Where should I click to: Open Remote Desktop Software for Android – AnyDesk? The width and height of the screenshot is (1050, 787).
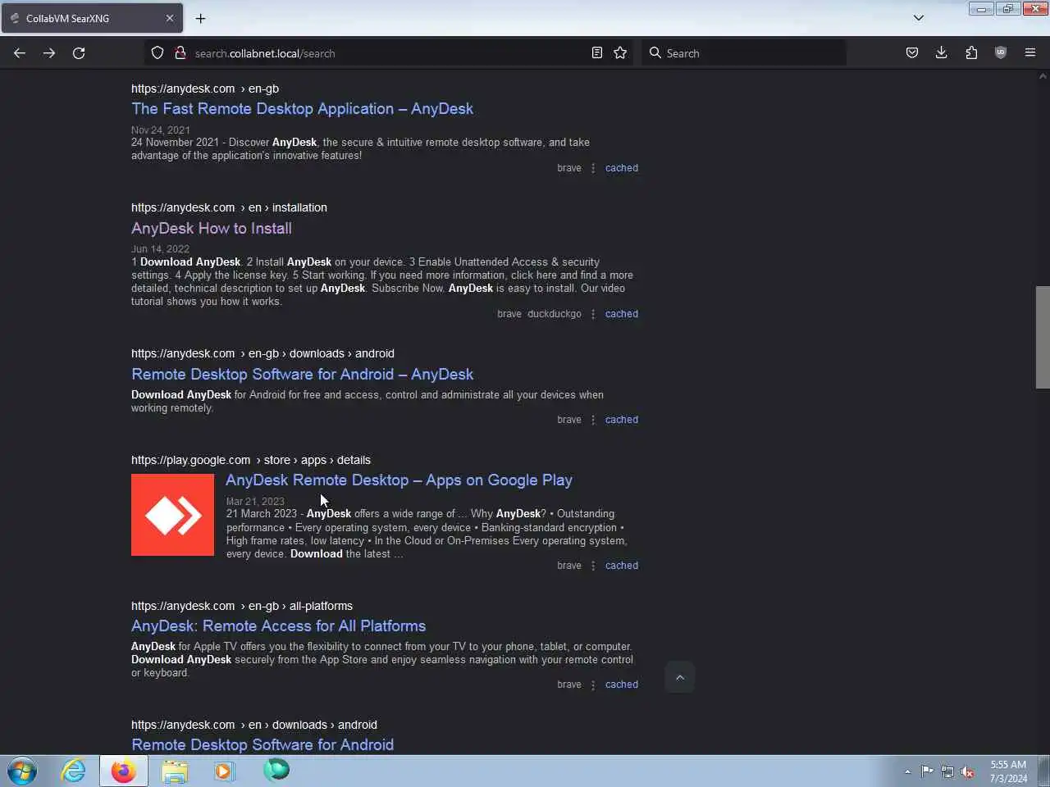pyautogui.click(x=302, y=375)
